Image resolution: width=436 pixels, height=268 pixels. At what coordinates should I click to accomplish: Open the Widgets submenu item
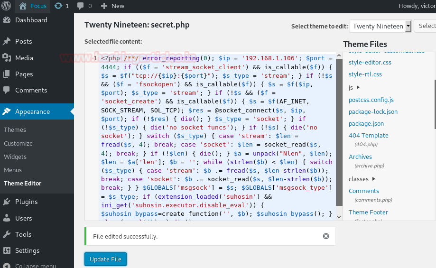tap(15, 157)
